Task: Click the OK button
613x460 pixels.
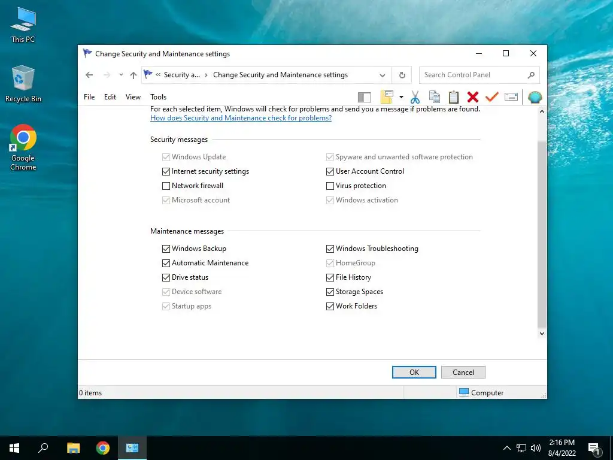Action: tap(414, 373)
